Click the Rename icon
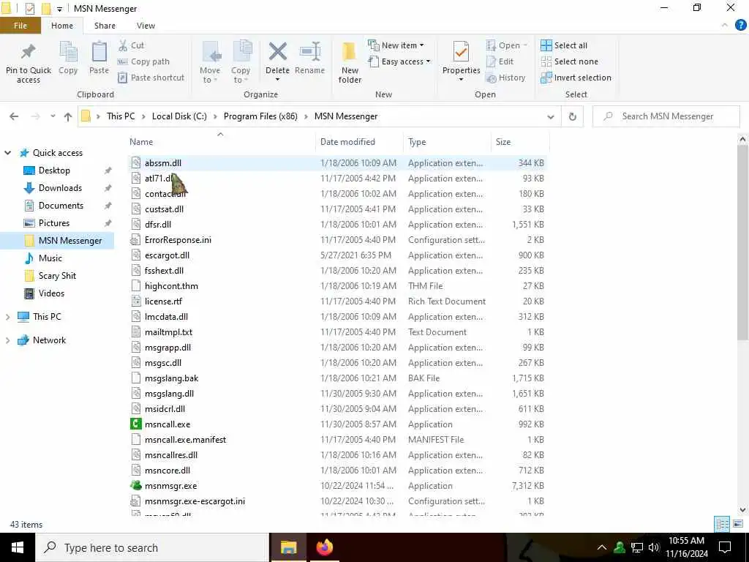 pyautogui.click(x=309, y=52)
